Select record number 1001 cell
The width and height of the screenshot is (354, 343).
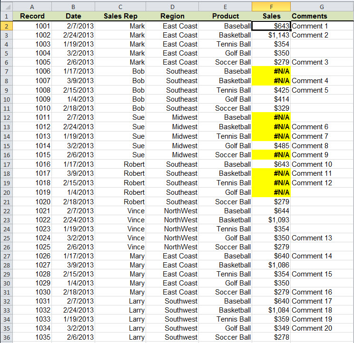pos(32,26)
